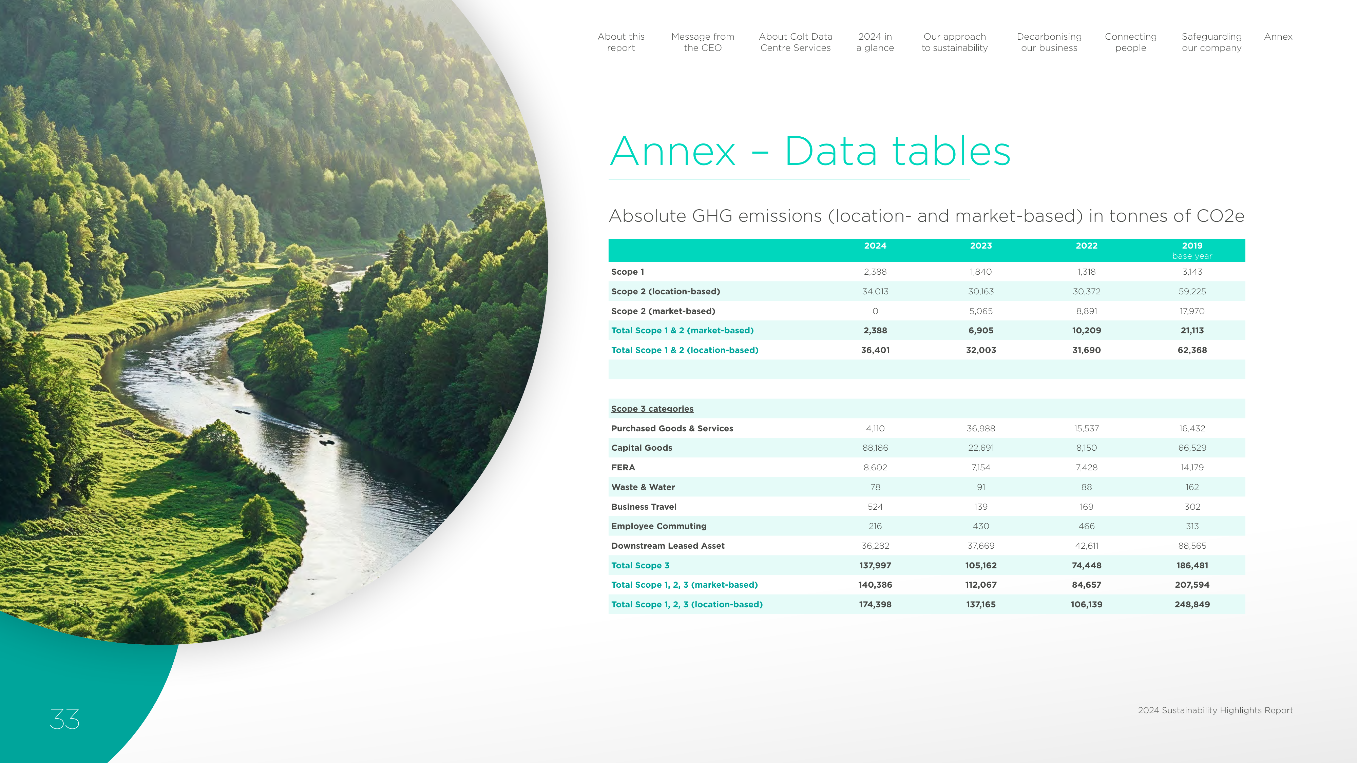The width and height of the screenshot is (1357, 763).
Task: Select the 2023 column header
Action: 981,246
